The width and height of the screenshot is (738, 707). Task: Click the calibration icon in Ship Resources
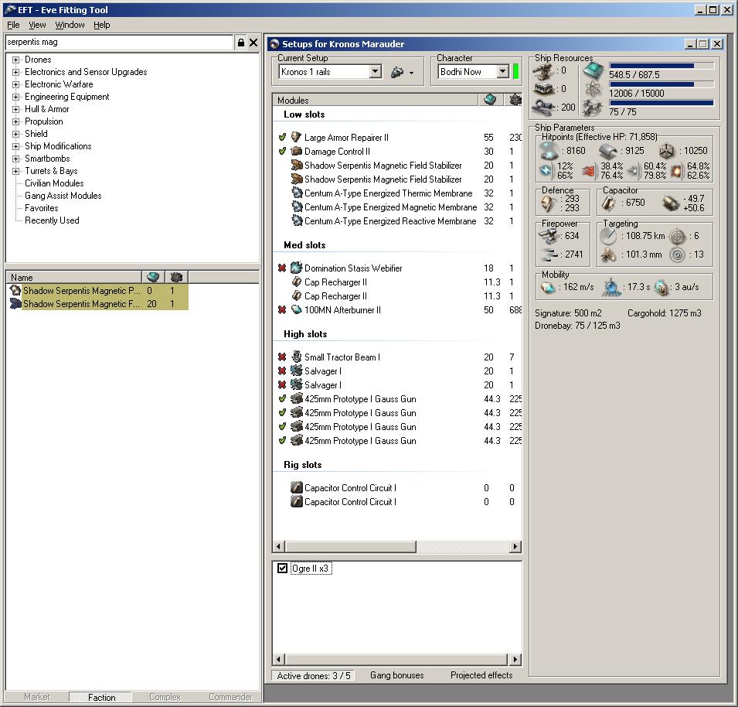593,108
